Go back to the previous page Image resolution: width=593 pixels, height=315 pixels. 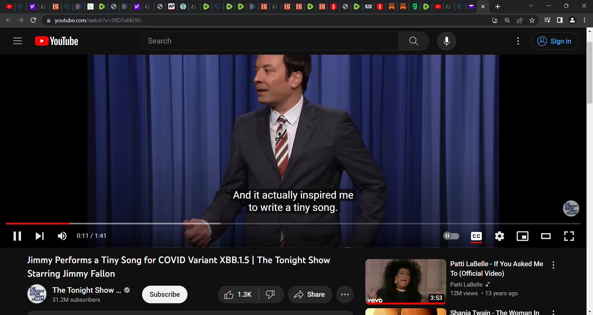[8, 20]
